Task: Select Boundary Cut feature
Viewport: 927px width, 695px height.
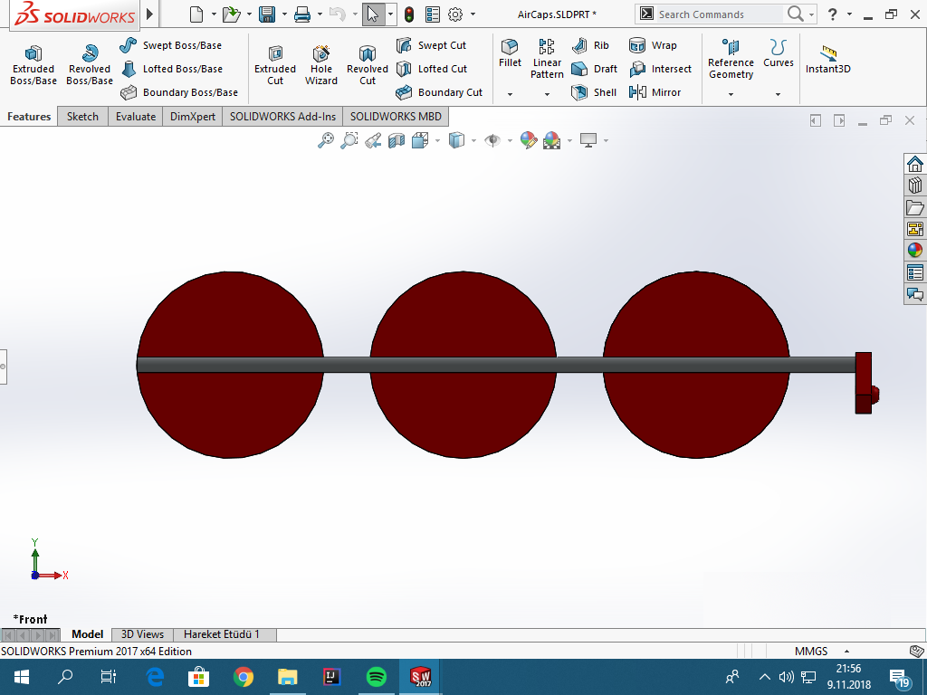Action: (439, 92)
